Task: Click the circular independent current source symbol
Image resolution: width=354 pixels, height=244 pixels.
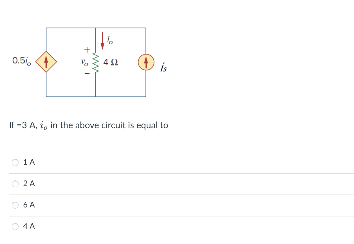Action: [146, 62]
